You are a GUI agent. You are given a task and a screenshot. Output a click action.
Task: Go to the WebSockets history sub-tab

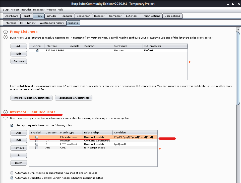(x=52, y=23)
